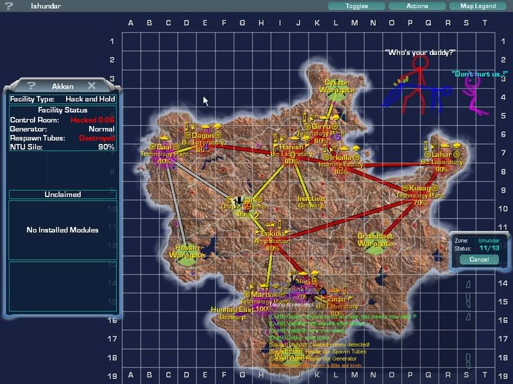The height and width of the screenshot is (384, 513).
Task: Click the battery icon above Dagon
Action: click(x=187, y=125)
